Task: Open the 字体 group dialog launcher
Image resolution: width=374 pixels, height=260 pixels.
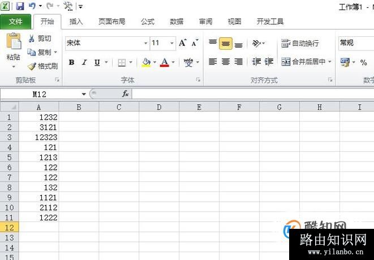Action: click(x=198, y=80)
